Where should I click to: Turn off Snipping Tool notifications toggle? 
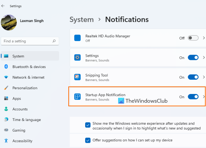pyautogui.click(x=193, y=77)
